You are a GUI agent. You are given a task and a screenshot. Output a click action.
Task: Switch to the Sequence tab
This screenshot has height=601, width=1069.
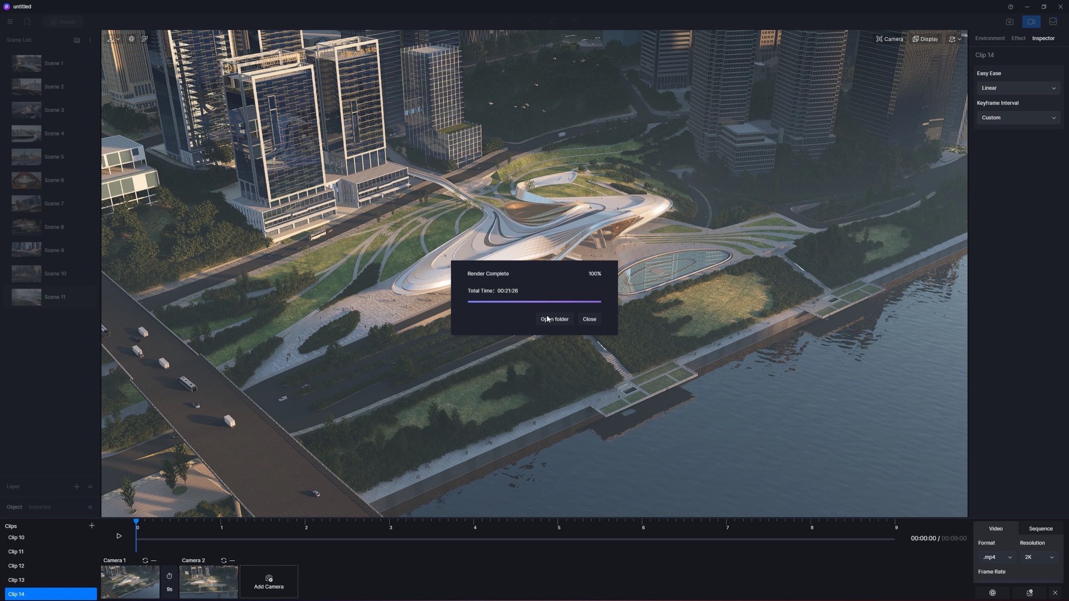tap(1040, 528)
